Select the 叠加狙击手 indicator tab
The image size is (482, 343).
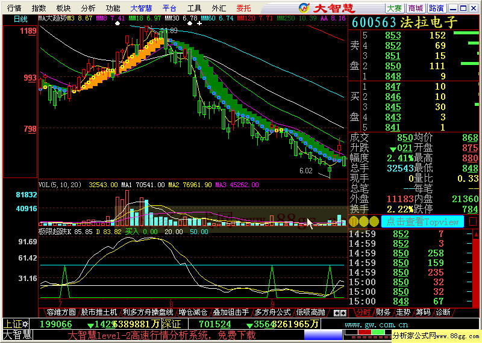pos(231,312)
